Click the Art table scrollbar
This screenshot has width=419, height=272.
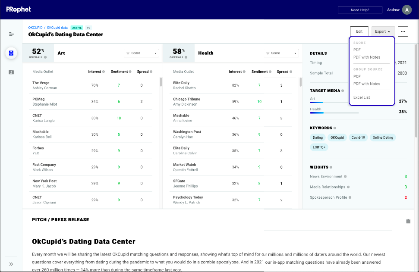tap(161, 82)
